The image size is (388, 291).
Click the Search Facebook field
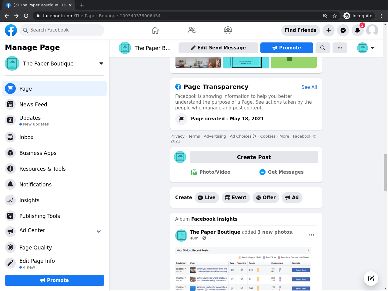coord(62,30)
